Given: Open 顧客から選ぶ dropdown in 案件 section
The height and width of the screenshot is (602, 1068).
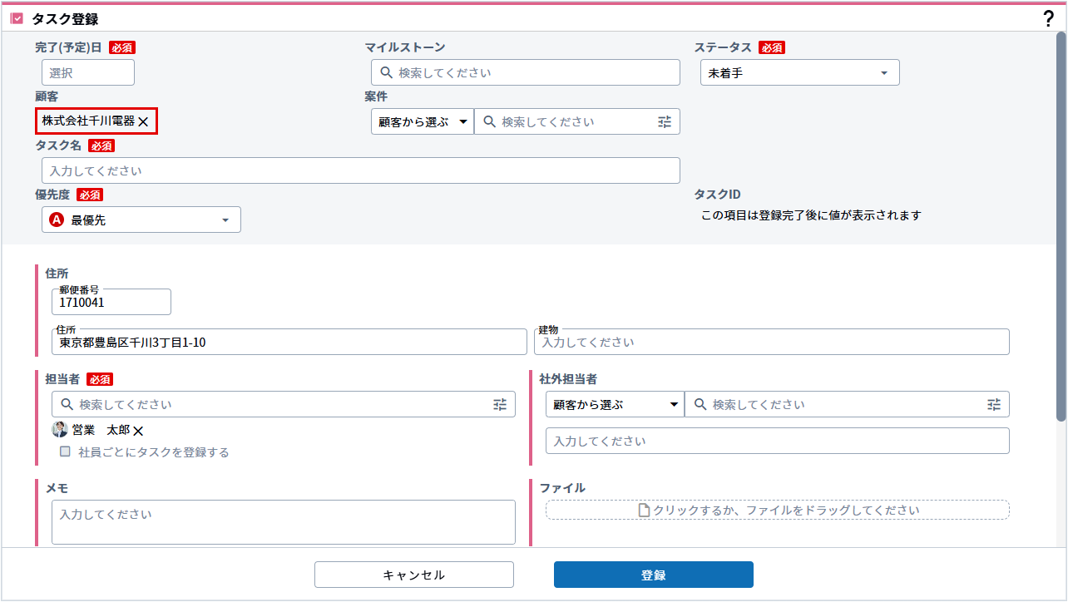Looking at the screenshot, I should (x=422, y=121).
